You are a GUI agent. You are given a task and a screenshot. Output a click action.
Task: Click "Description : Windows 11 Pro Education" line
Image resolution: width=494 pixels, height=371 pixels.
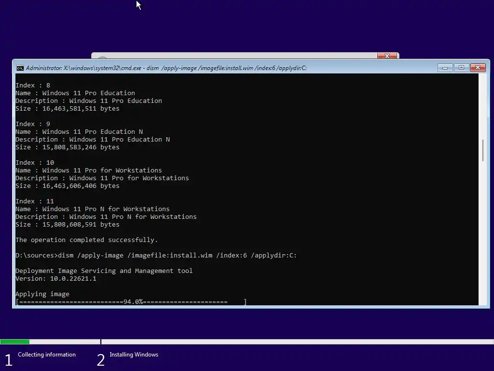89,101
